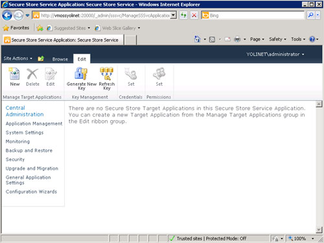Viewport: 324px width, 243px height.
Task: Open Configuration Wizards link
Action: coord(31,192)
